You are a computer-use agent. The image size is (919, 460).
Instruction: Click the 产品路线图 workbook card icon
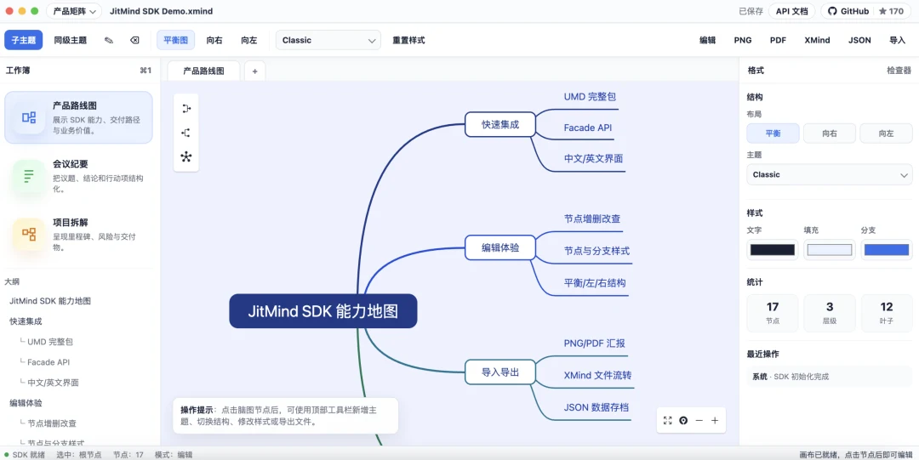pyautogui.click(x=29, y=117)
